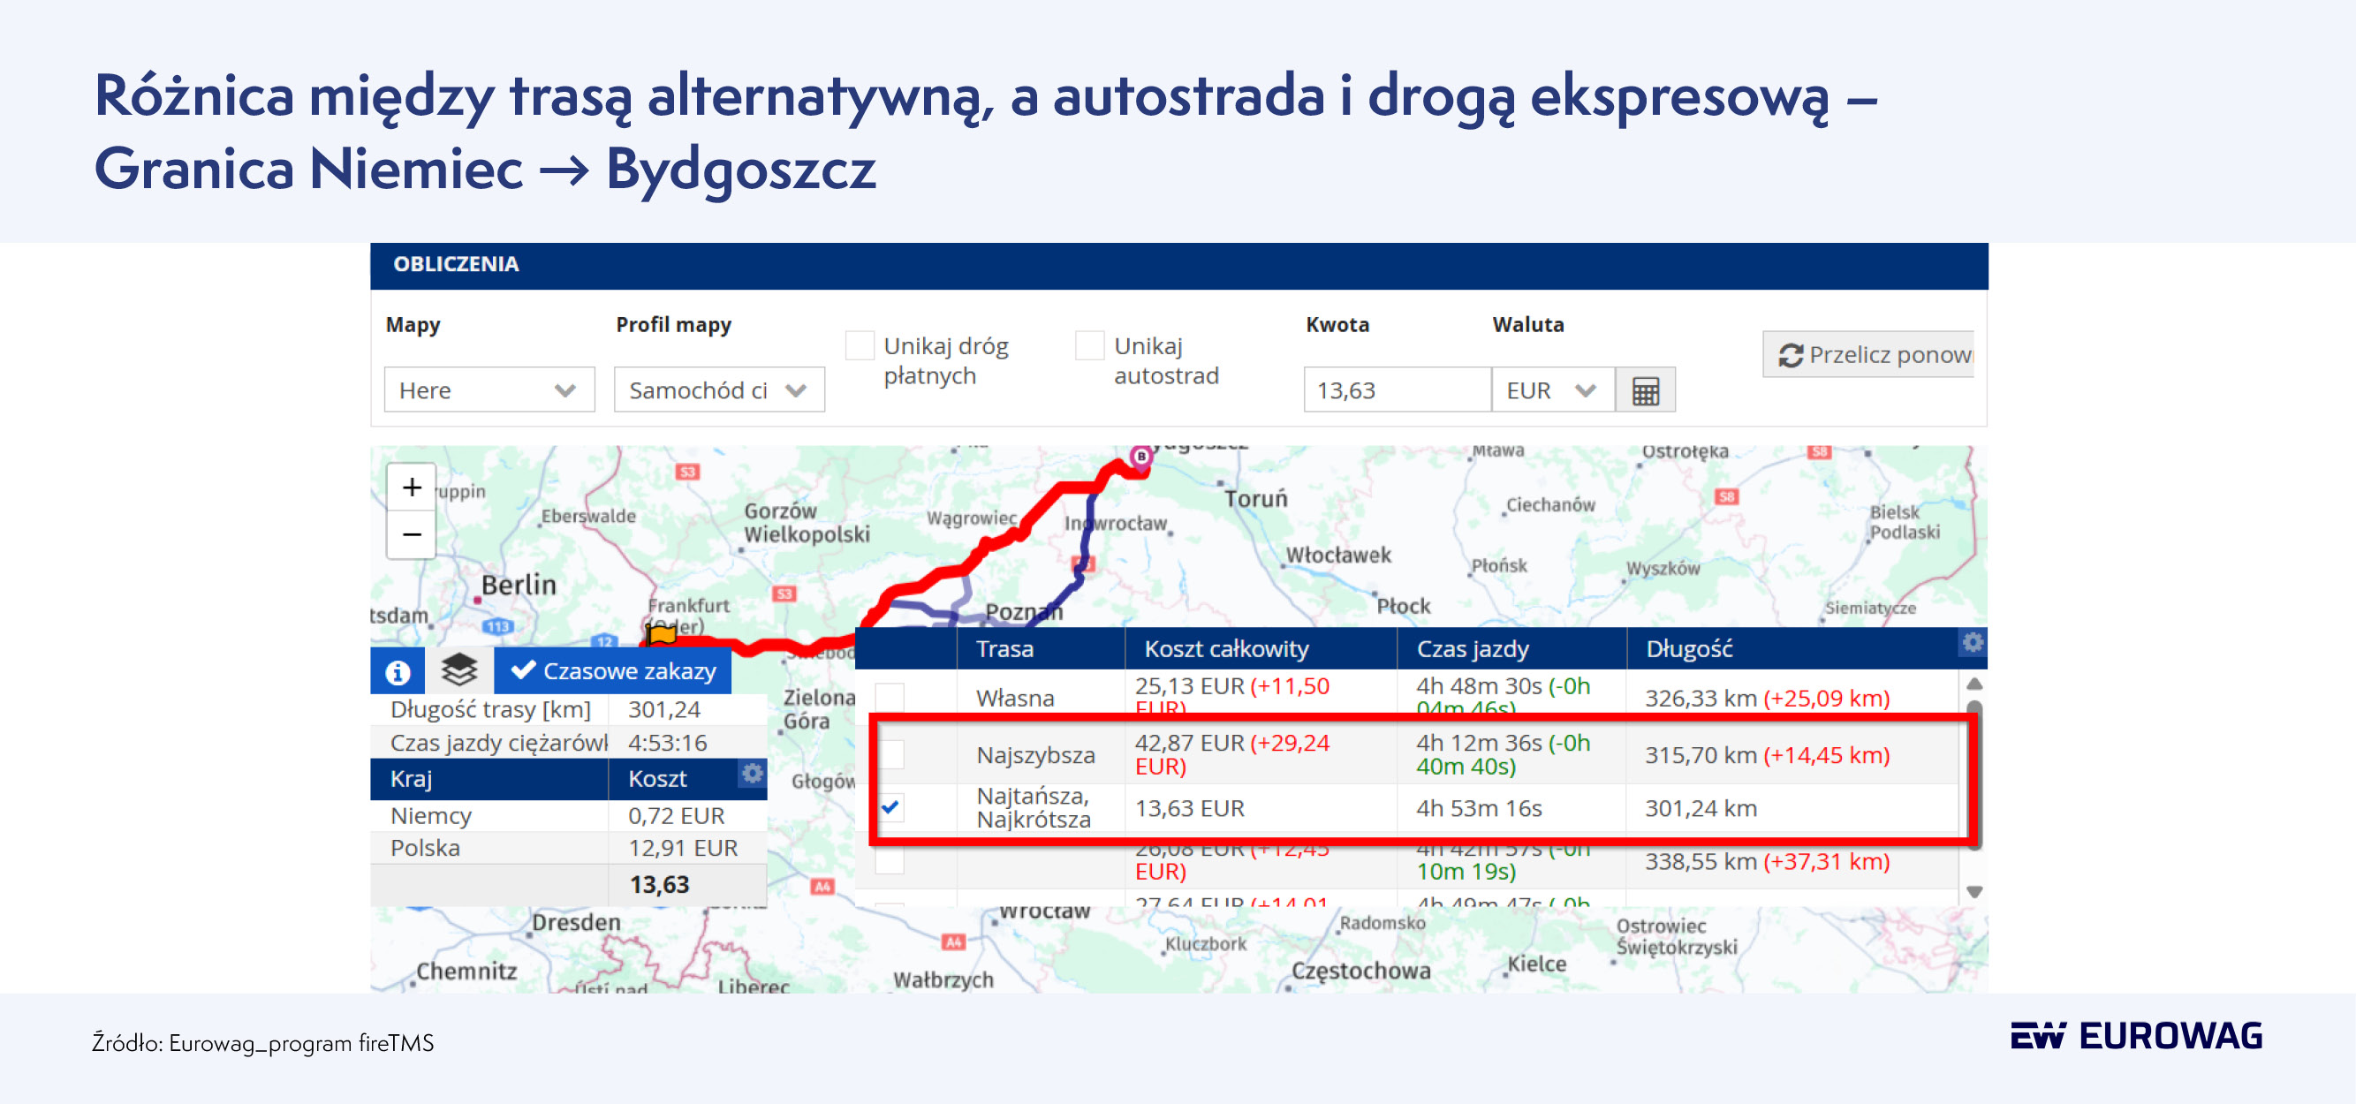Select the Najszybsza route checkbox
The height and width of the screenshot is (1104, 2356).
click(x=890, y=754)
